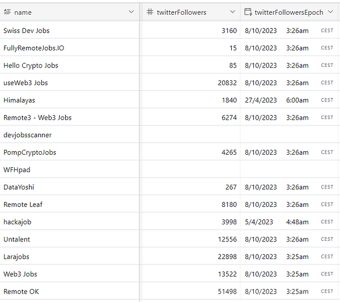Select devjobsscanner's empty twitterFollowers cell
340x302 pixels.
[190, 135]
